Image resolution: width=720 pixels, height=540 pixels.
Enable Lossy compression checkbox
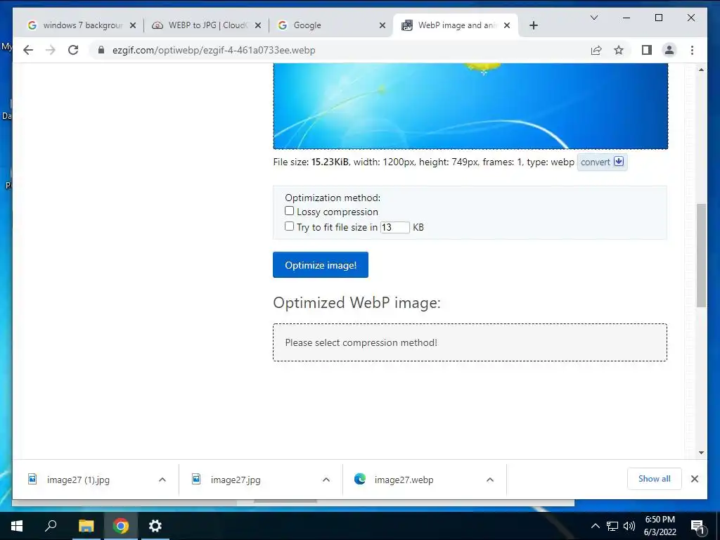click(289, 211)
